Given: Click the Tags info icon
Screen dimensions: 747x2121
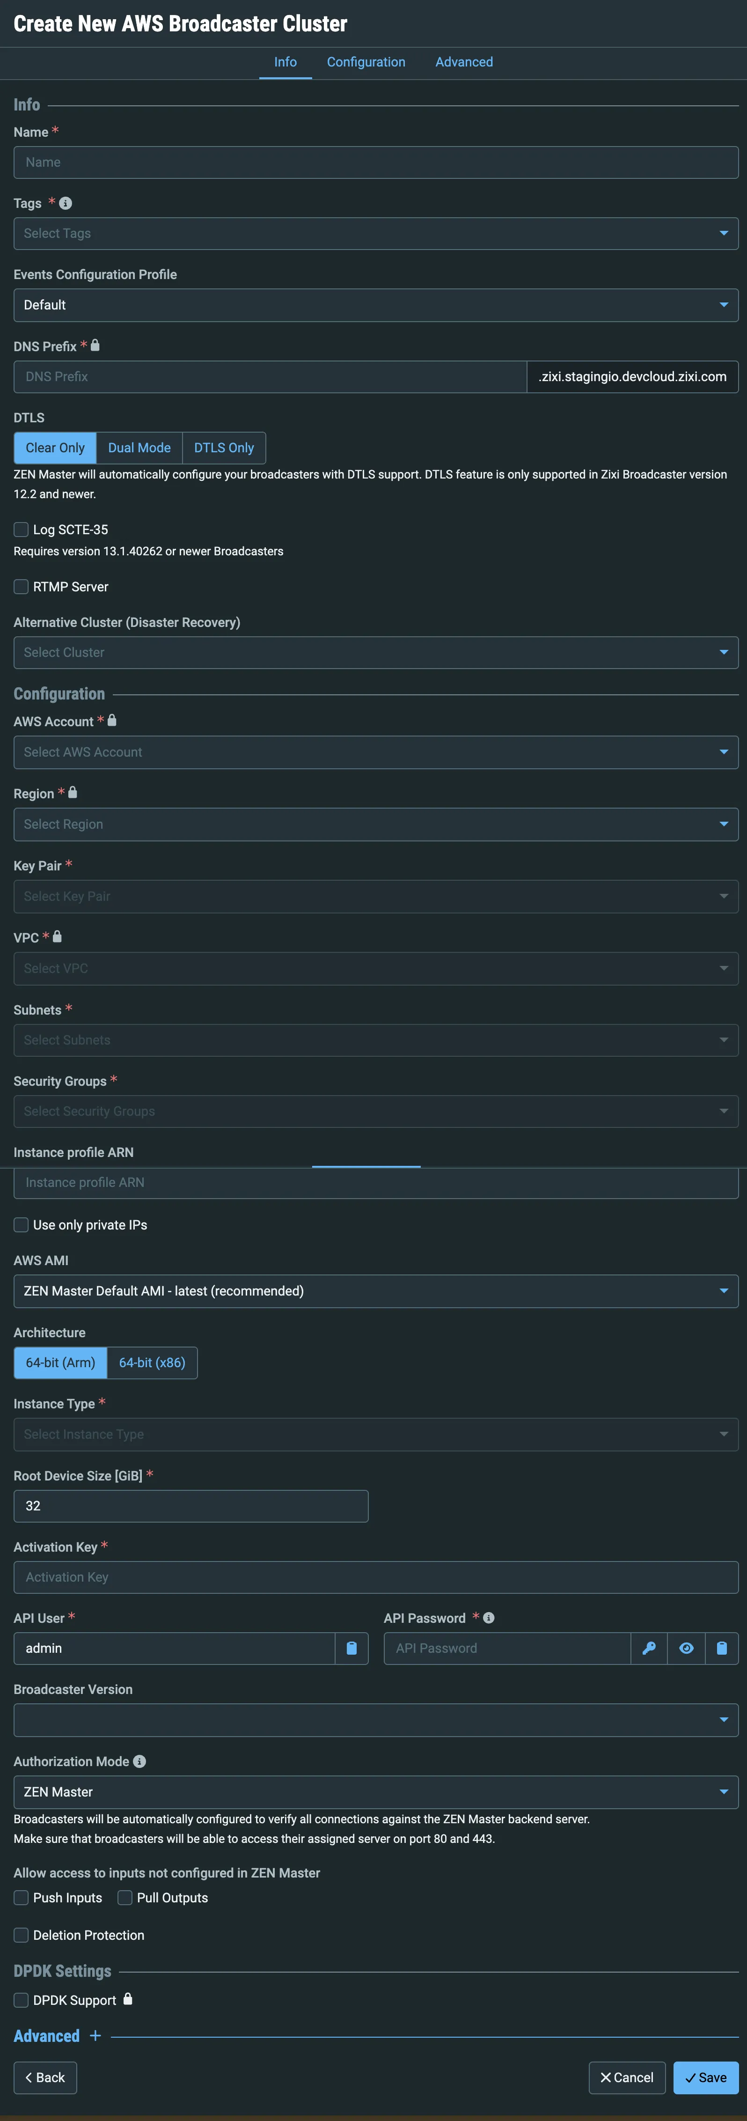Looking at the screenshot, I should (66, 203).
